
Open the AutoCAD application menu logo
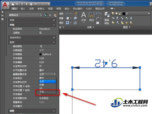[x=5, y=5]
